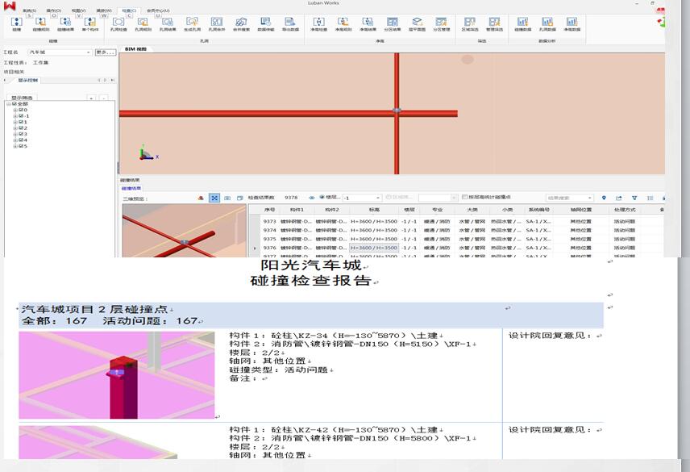Click the fit-view icon in the 3D preview bar
Image resolution: width=690 pixels, height=472 pixels.
214,198
